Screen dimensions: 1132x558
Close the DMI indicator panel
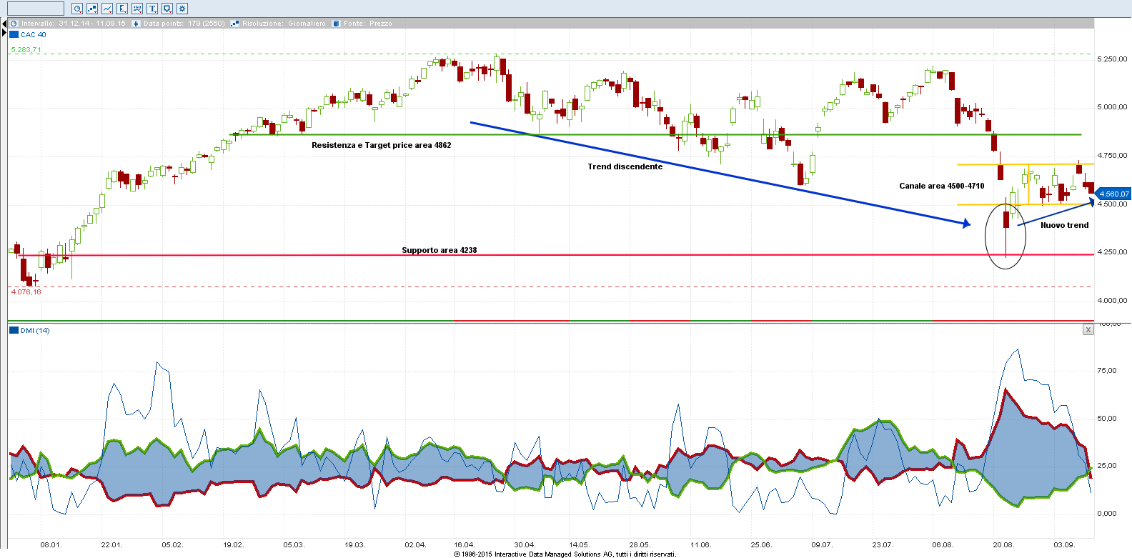click(1088, 329)
